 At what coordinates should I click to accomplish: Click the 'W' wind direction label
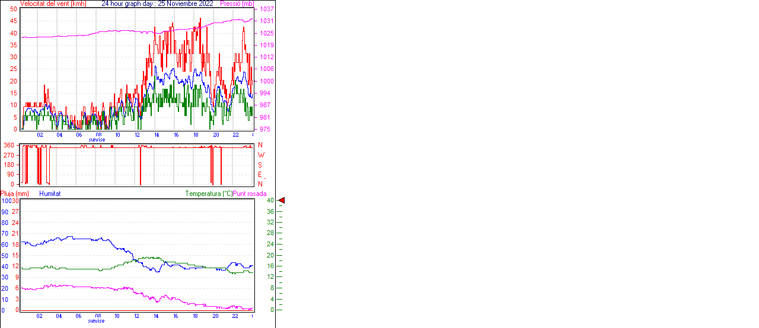pyautogui.click(x=260, y=155)
